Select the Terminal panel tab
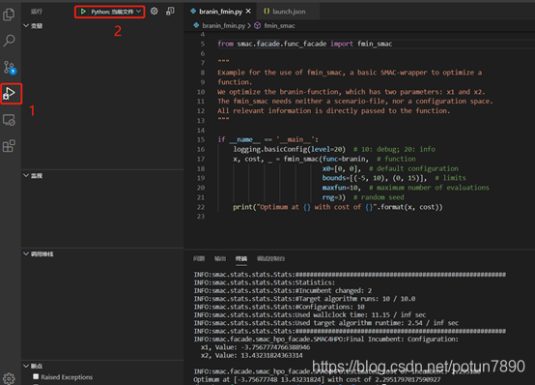The width and height of the screenshot is (535, 385). 241,259
